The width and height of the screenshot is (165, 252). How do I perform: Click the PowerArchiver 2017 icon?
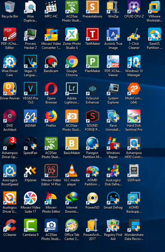point(92,225)
